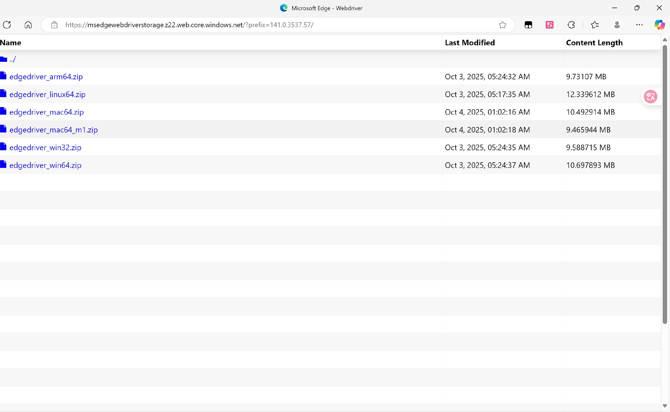
Task: Click the floating translate bubble
Action: [651, 97]
